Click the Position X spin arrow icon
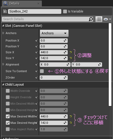 click(65, 40)
